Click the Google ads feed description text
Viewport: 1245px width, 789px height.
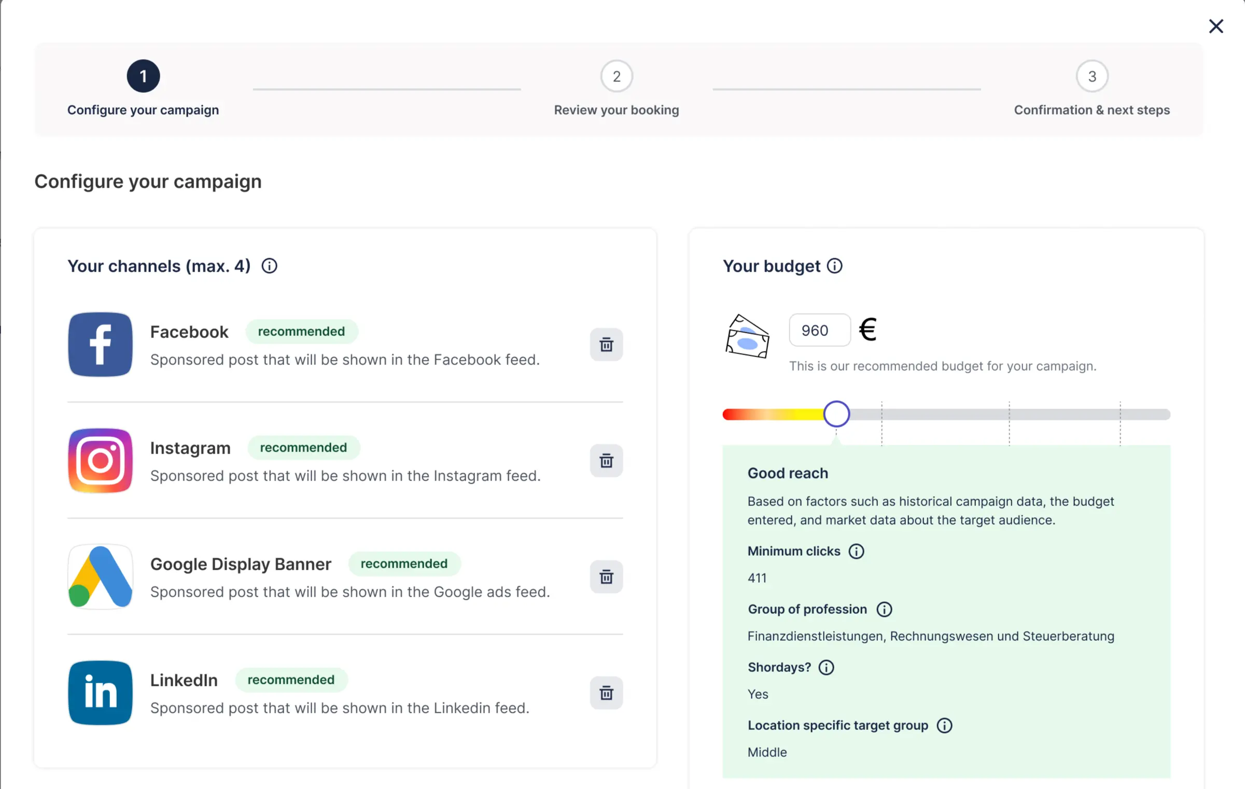pos(350,592)
